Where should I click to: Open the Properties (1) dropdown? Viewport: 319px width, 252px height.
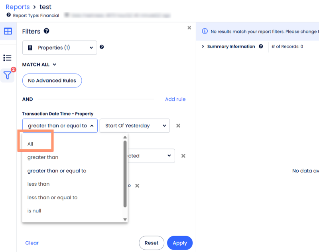(59, 48)
